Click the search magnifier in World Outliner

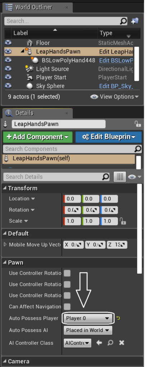(x=123, y=21)
